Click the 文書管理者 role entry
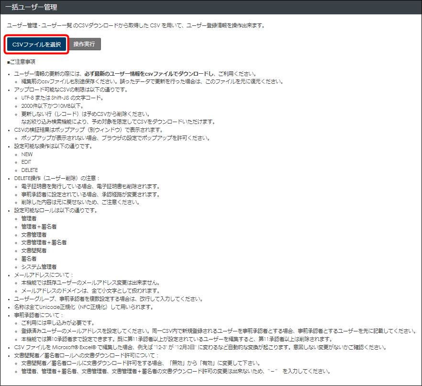 pos(33,235)
